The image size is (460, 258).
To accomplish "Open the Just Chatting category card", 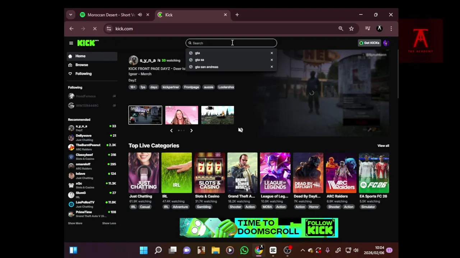I will 144,173.
